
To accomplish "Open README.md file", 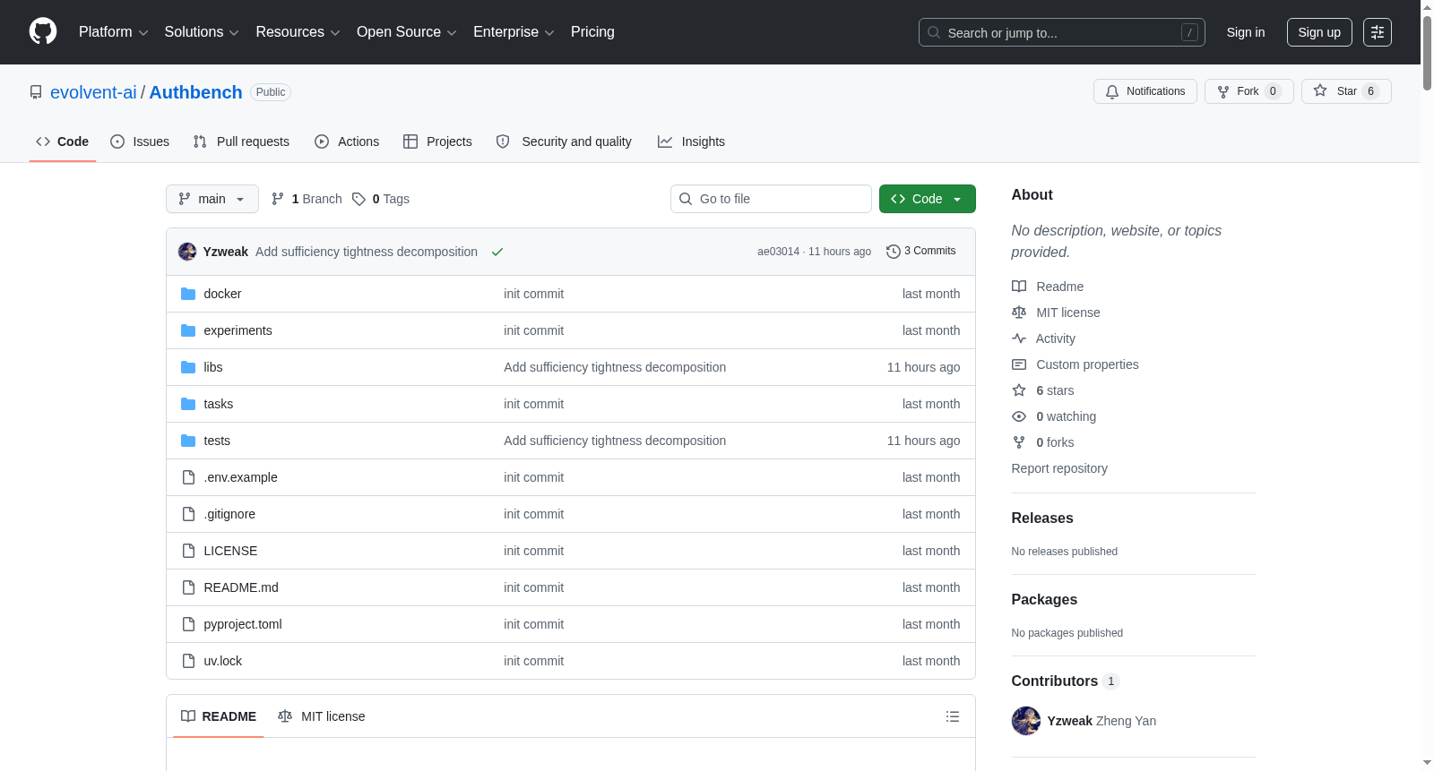I will coord(241,587).
